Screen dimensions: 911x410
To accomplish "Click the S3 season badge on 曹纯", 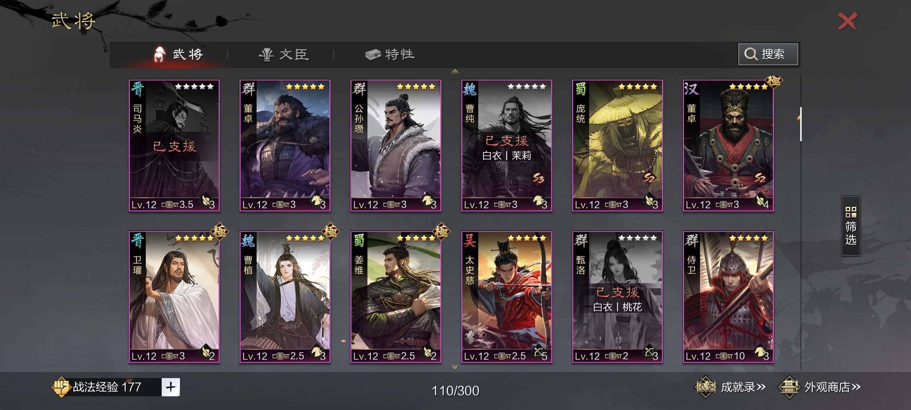I will (538, 178).
